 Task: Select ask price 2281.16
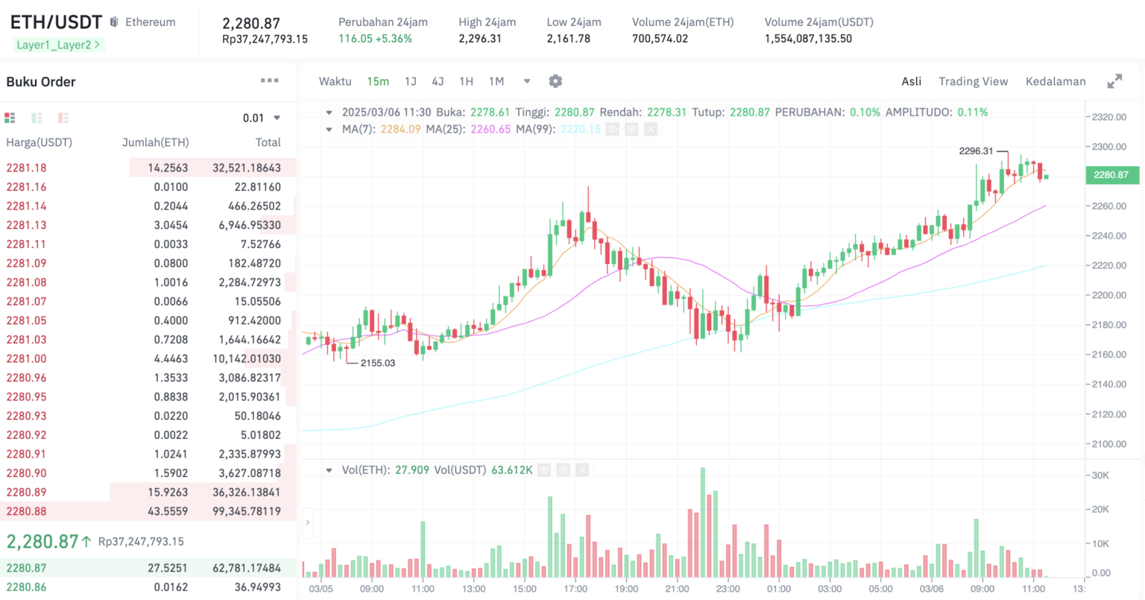click(26, 187)
